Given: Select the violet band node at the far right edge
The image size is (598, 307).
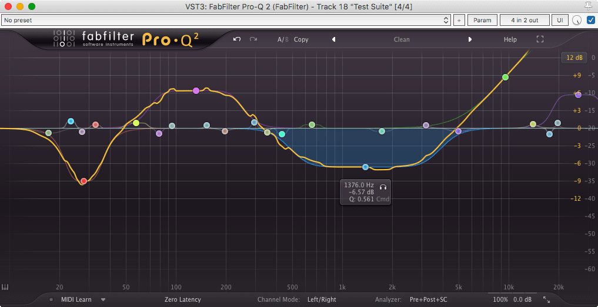Looking at the screenshot, I should pyautogui.click(x=578, y=95).
